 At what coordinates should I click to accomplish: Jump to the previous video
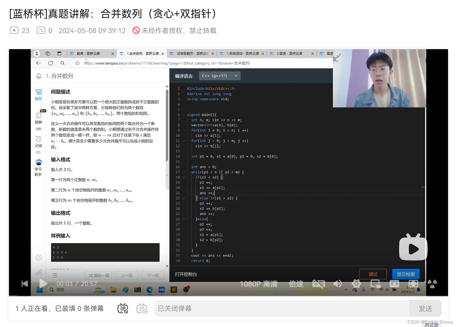pyautogui.click(x=25, y=284)
